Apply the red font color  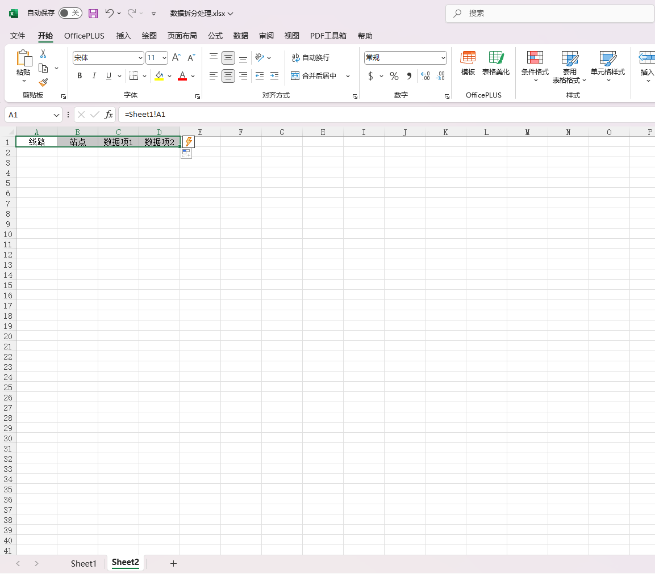pyautogui.click(x=182, y=76)
